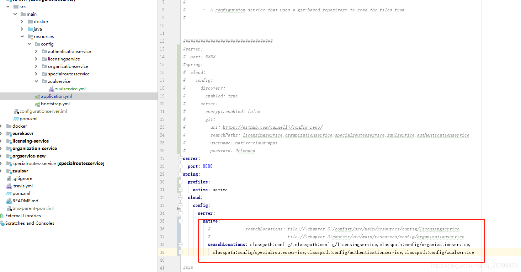Click the configurationserver.iml file icon
The height and width of the screenshot is (272, 521).
[x=16, y=111]
